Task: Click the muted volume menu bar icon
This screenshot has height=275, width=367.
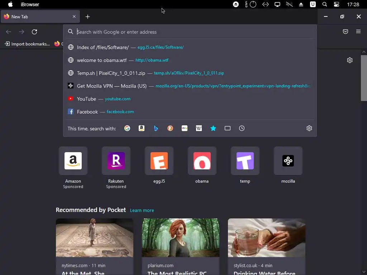Action: (289, 4)
